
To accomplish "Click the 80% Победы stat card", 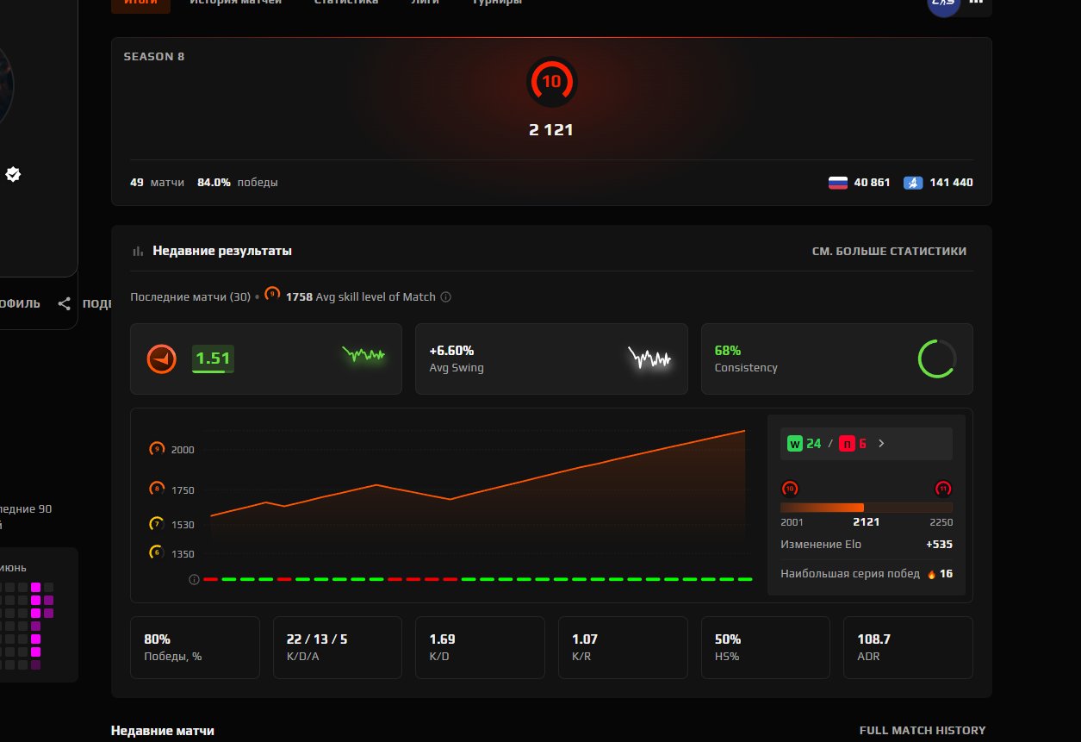I will pyautogui.click(x=195, y=647).
